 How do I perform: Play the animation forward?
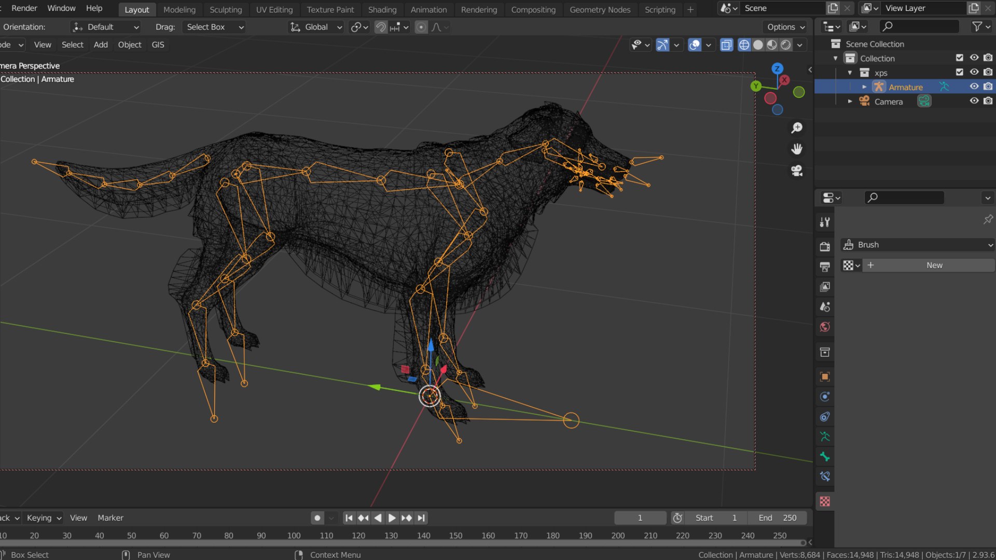[392, 518]
